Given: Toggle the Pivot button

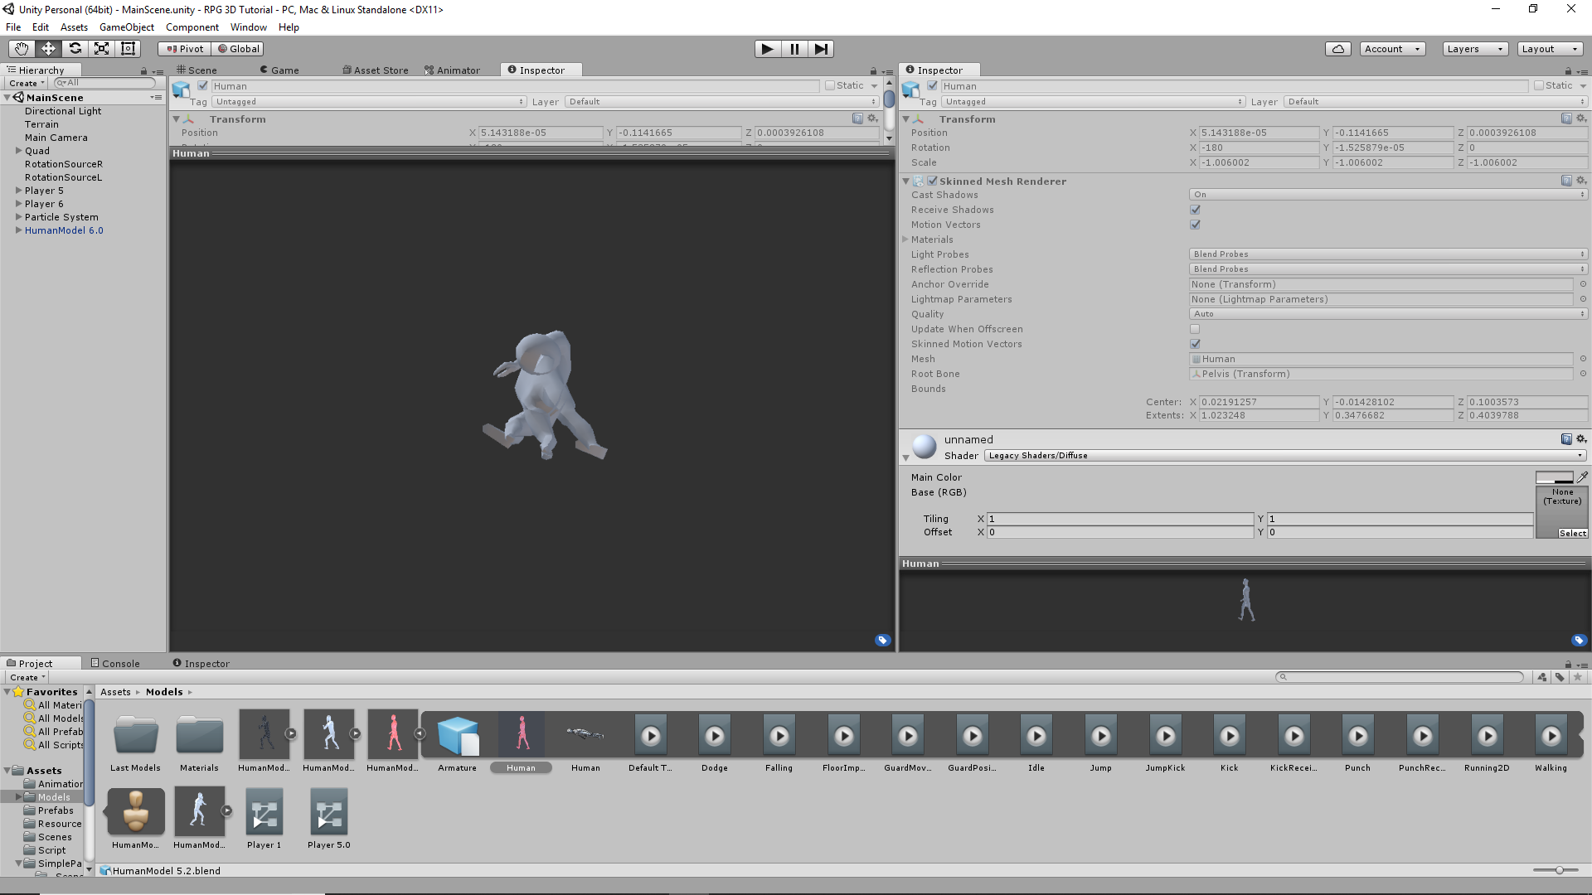Looking at the screenshot, I should [184, 49].
